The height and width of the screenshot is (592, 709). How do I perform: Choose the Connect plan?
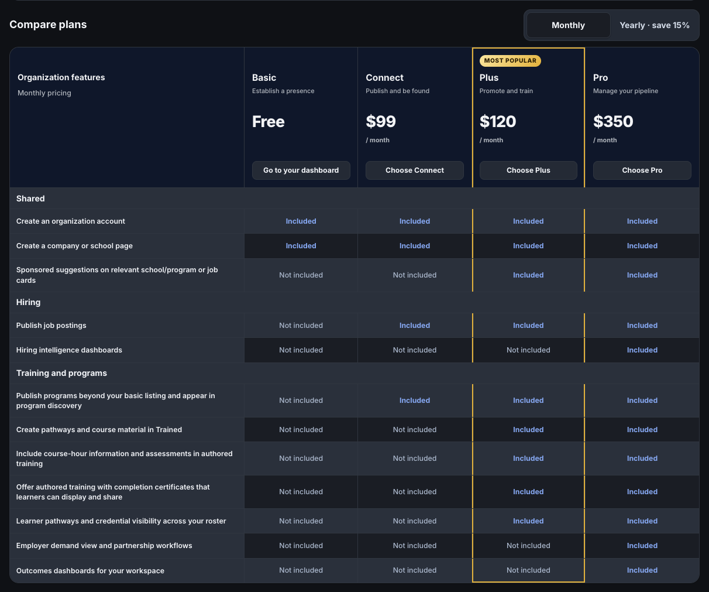(x=415, y=170)
